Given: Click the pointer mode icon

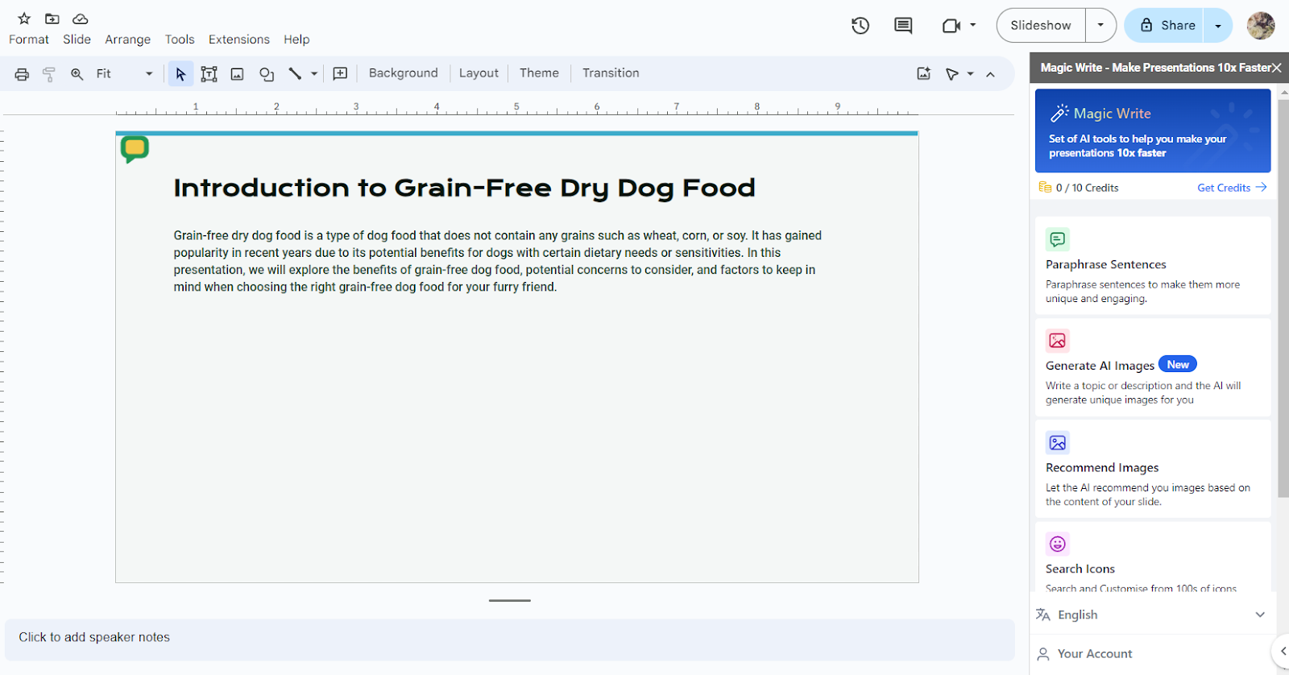Looking at the screenshot, I should pyautogui.click(x=952, y=74).
